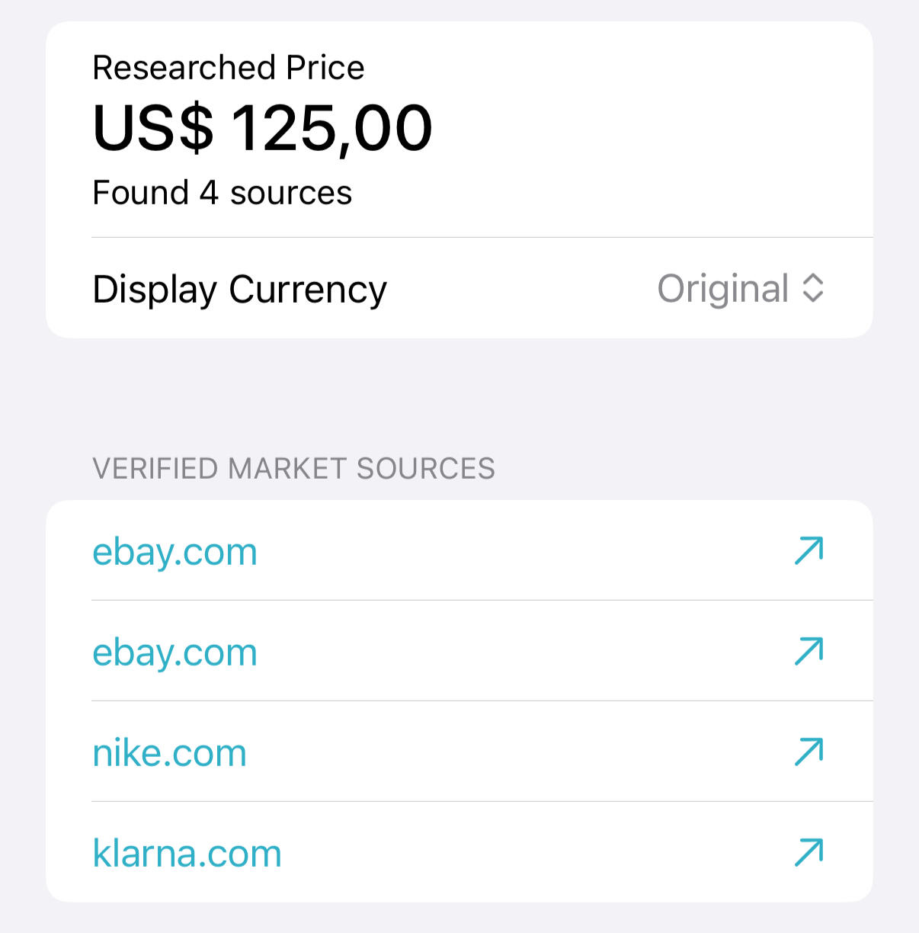919x933 pixels.
Task: Open the Original currency dropdown
Action: click(722, 288)
